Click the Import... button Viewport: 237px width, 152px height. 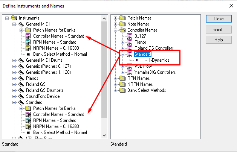click(219, 29)
